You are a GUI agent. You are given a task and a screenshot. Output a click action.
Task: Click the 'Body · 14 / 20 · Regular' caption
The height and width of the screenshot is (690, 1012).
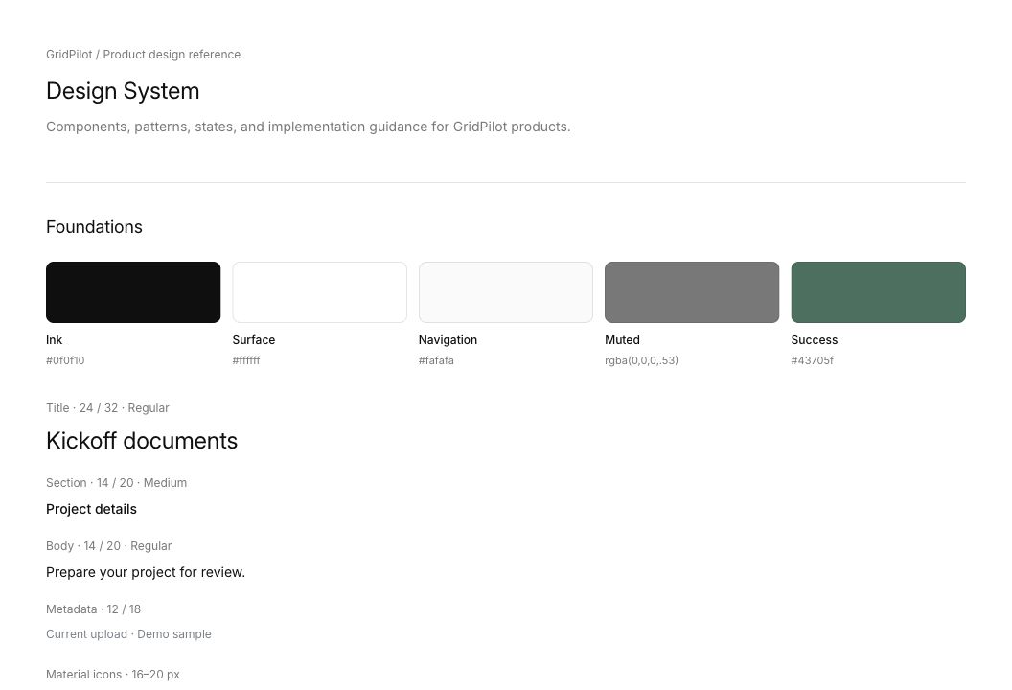pos(109,546)
